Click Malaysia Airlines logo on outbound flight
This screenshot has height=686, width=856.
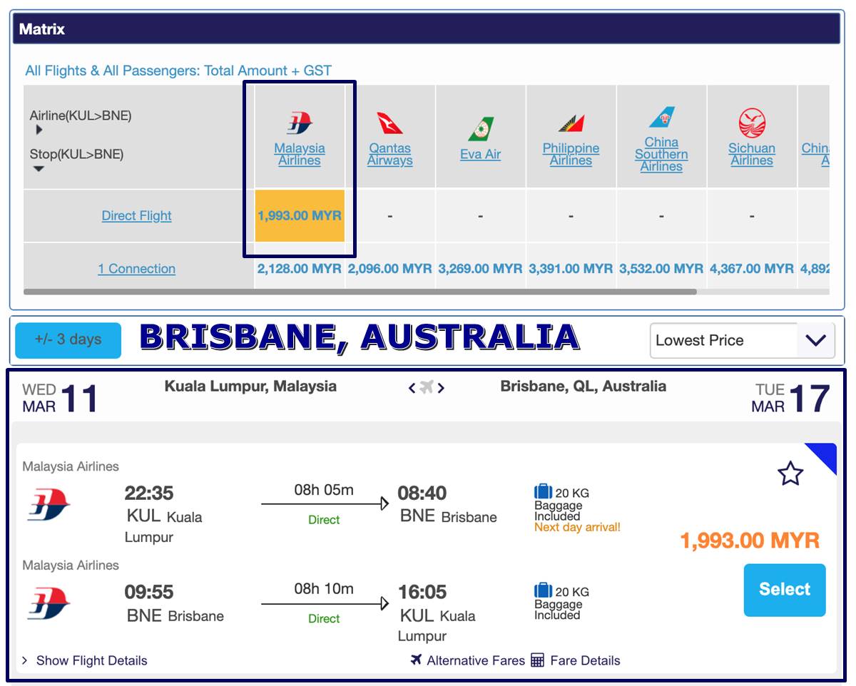pyautogui.click(x=49, y=506)
